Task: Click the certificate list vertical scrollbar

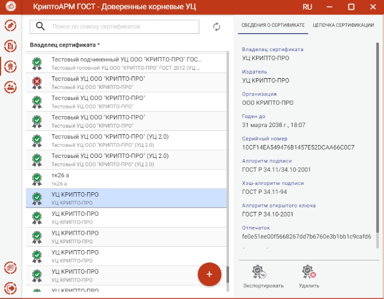Action: click(228, 169)
